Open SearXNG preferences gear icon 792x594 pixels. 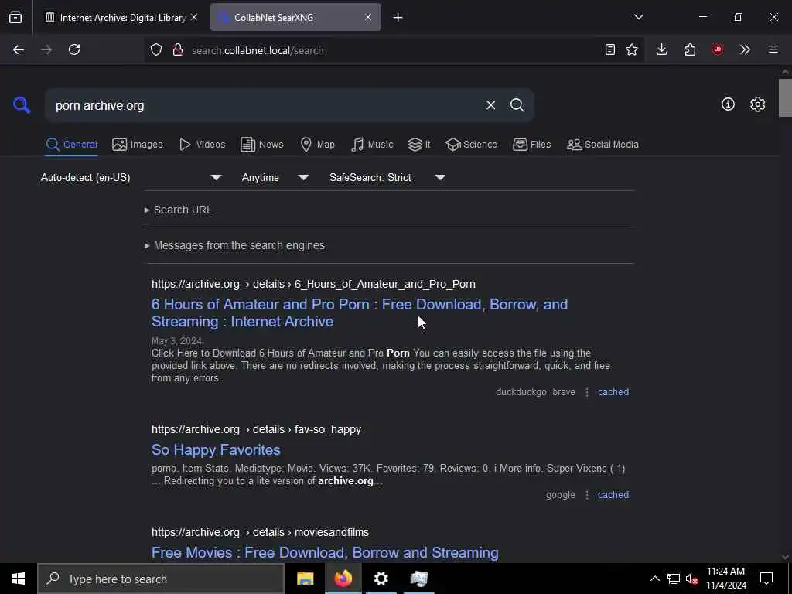757,104
